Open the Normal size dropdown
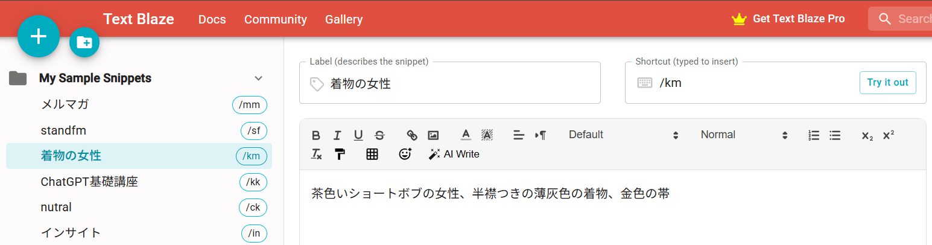This screenshot has height=245, width=932. coord(744,135)
